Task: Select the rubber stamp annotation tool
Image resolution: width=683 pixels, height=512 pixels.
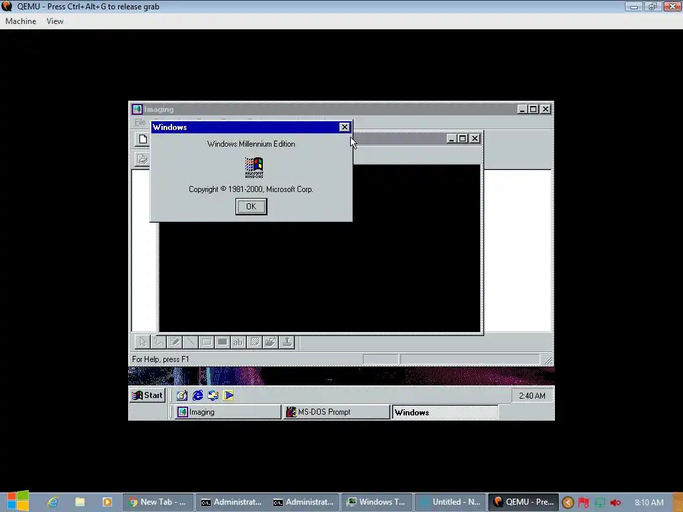Action: coord(287,342)
